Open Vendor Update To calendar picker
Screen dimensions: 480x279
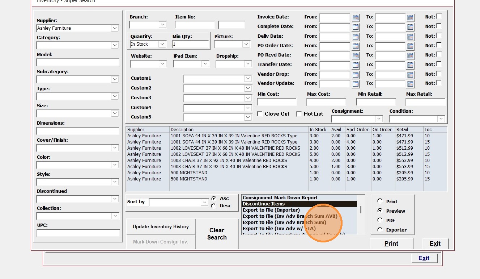click(x=410, y=84)
